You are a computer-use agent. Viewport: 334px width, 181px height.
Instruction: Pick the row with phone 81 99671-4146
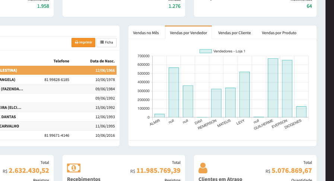point(57,135)
